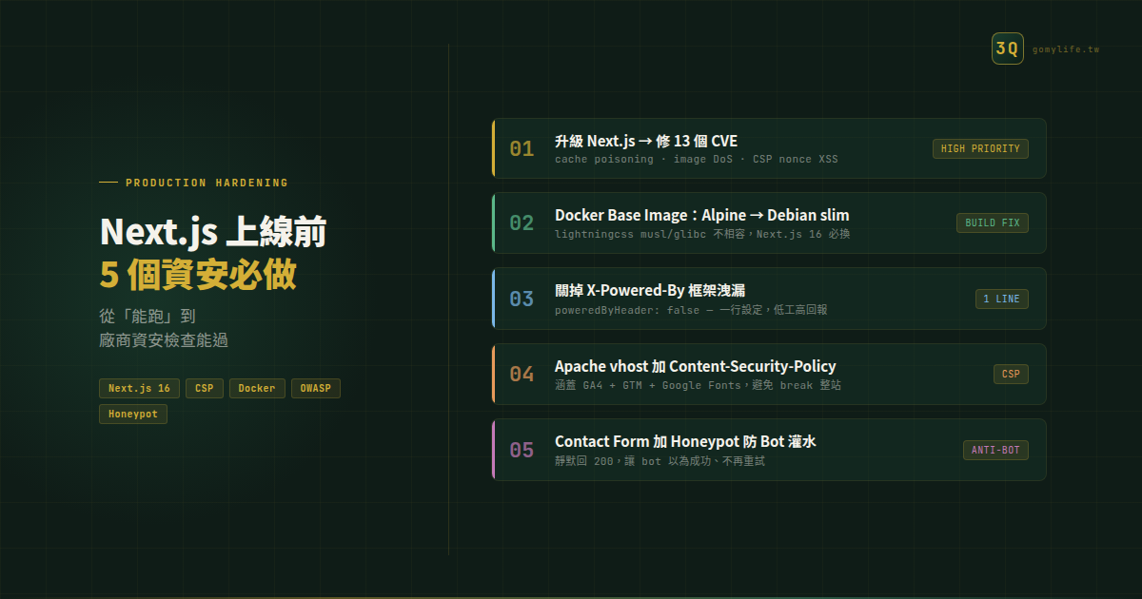Click the '從「能跑」到' tagline
The width and height of the screenshot is (1142, 599).
pyautogui.click(x=147, y=316)
